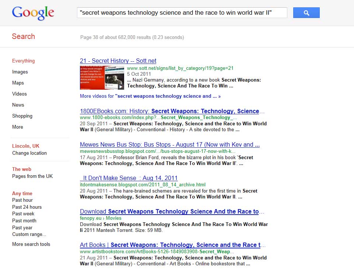Click the blue magnifier search button
This screenshot has height=269, width=354.
306,12
